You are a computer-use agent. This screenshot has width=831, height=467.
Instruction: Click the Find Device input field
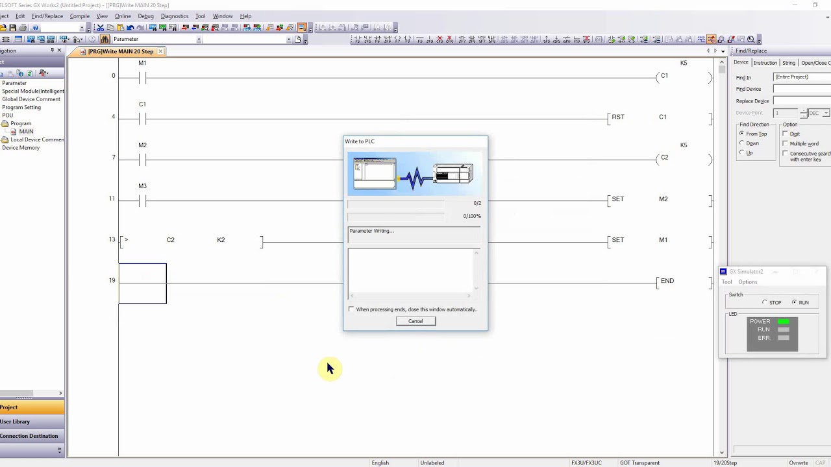(802, 89)
